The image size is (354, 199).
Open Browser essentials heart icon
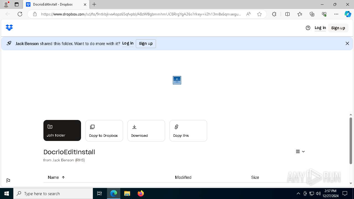(324, 14)
